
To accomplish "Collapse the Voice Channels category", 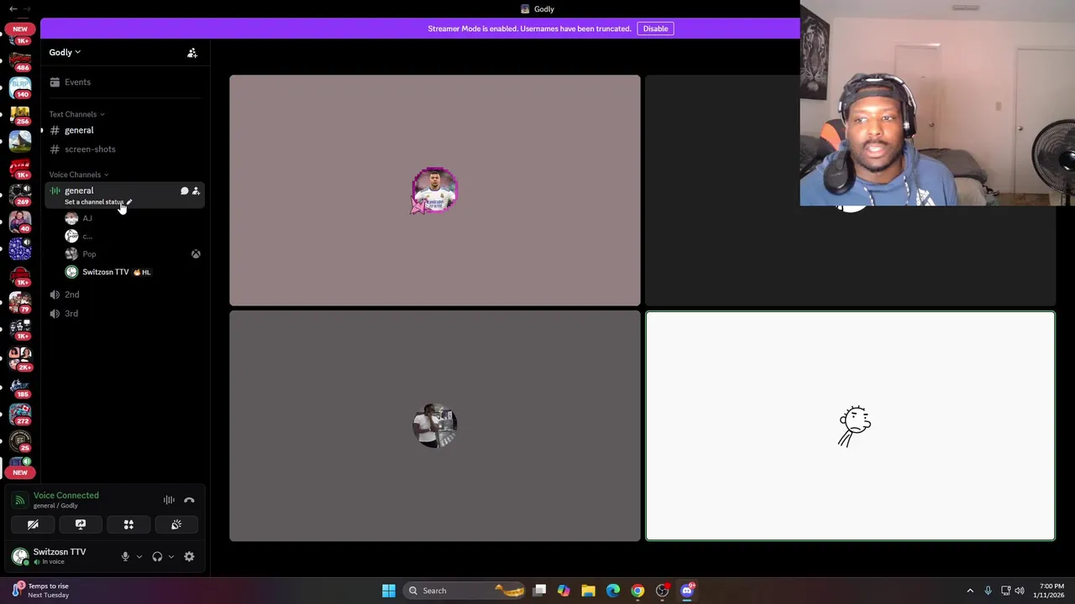I will click(79, 174).
